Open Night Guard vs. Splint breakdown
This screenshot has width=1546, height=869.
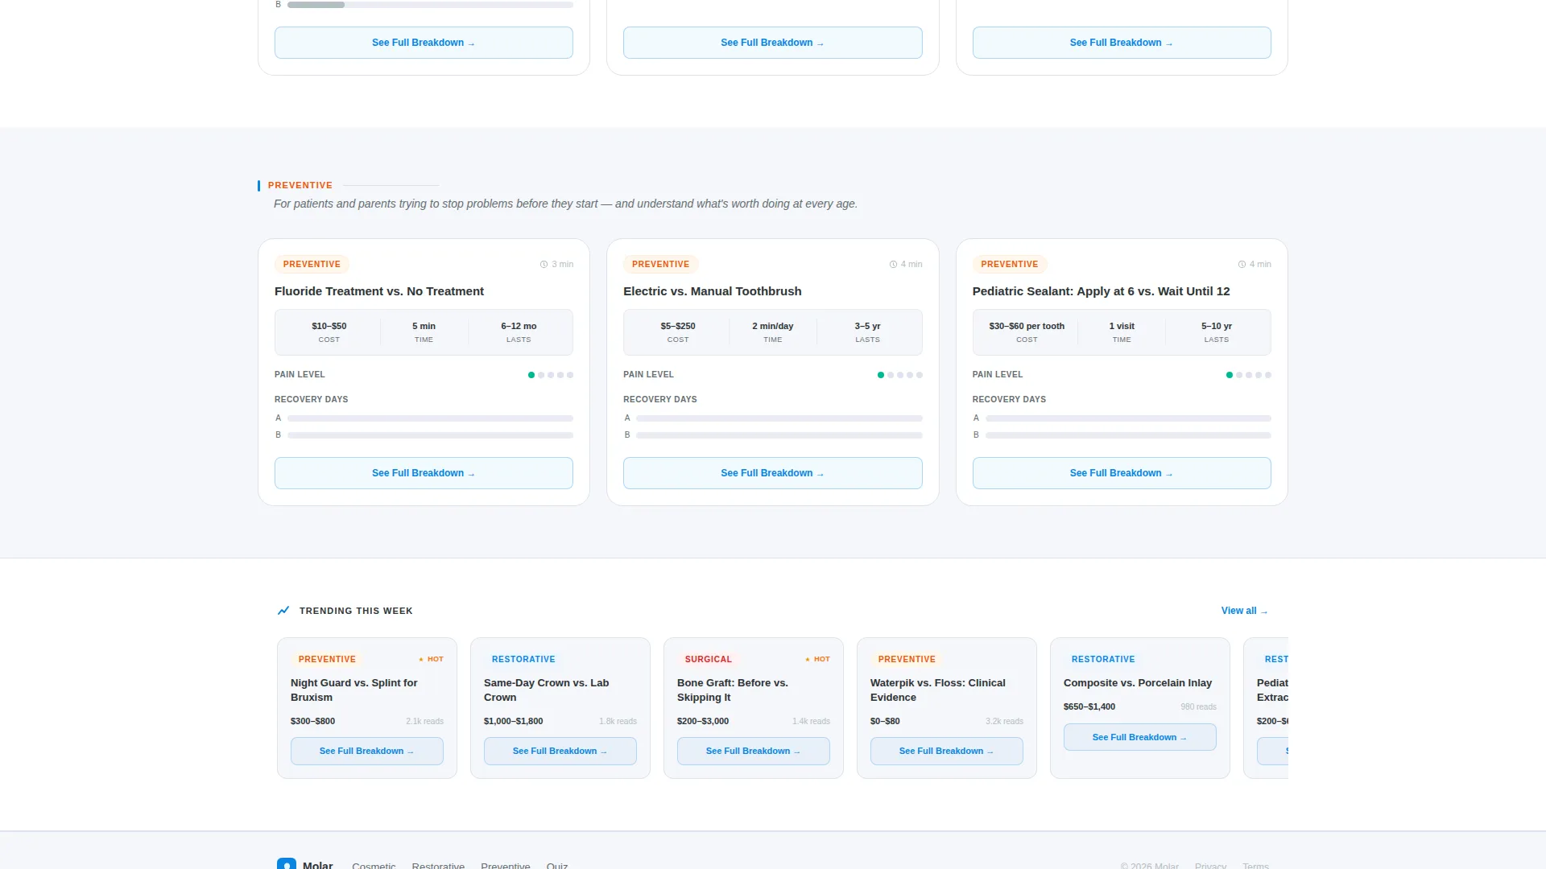click(367, 751)
